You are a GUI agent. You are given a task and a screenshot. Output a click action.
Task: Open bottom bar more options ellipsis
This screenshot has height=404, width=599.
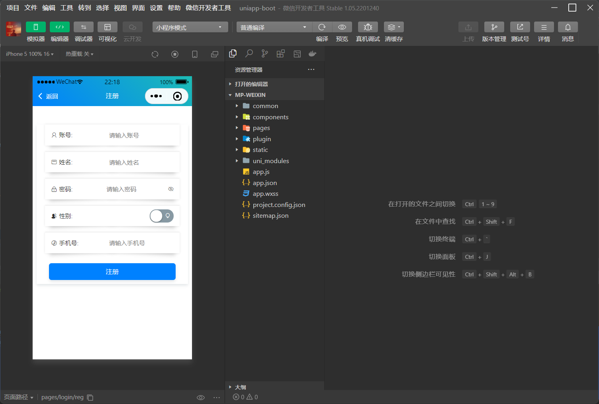217,397
